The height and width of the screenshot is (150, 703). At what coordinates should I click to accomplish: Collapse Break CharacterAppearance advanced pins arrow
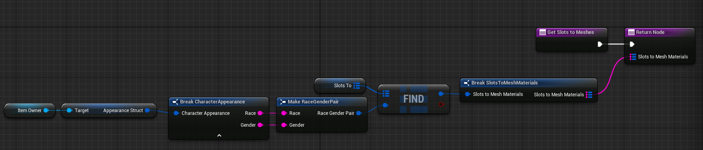219,135
